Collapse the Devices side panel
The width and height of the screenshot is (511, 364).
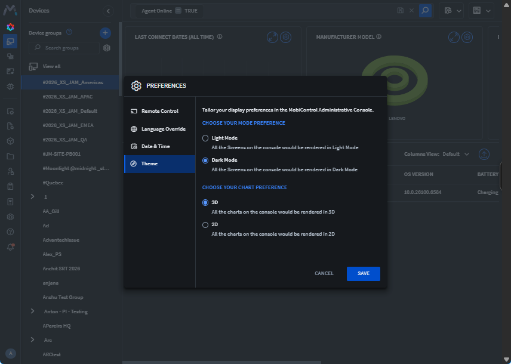pyautogui.click(x=108, y=11)
